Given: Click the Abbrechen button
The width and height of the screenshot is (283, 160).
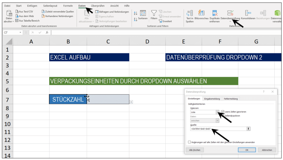Looking at the screenshot, I should [x=267, y=150].
